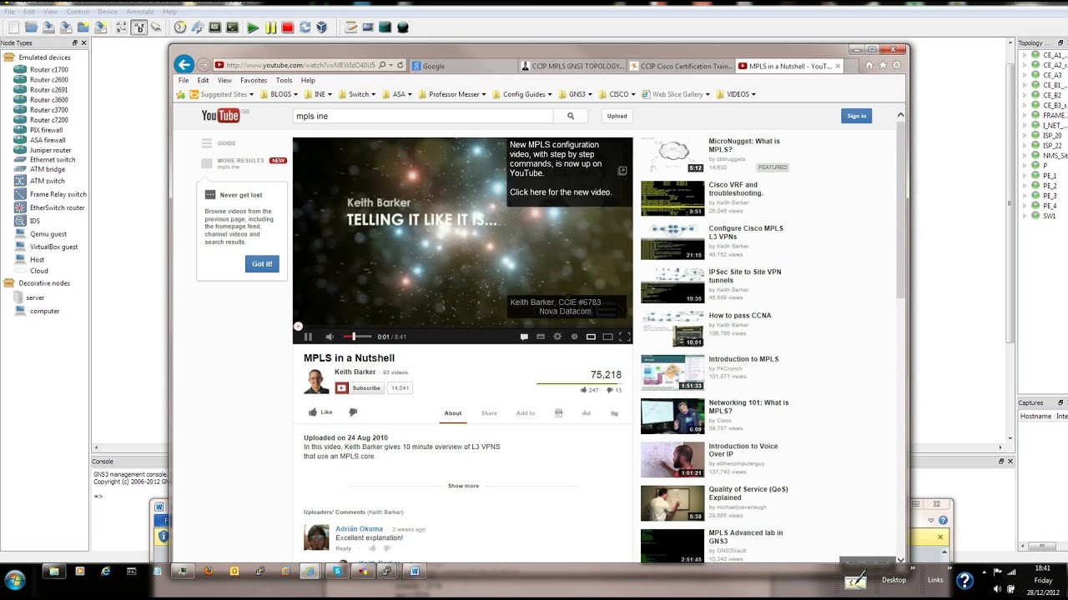Image resolution: width=1068 pixels, height=600 pixels.
Task: Click the Sign in button
Action: coord(857,116)
